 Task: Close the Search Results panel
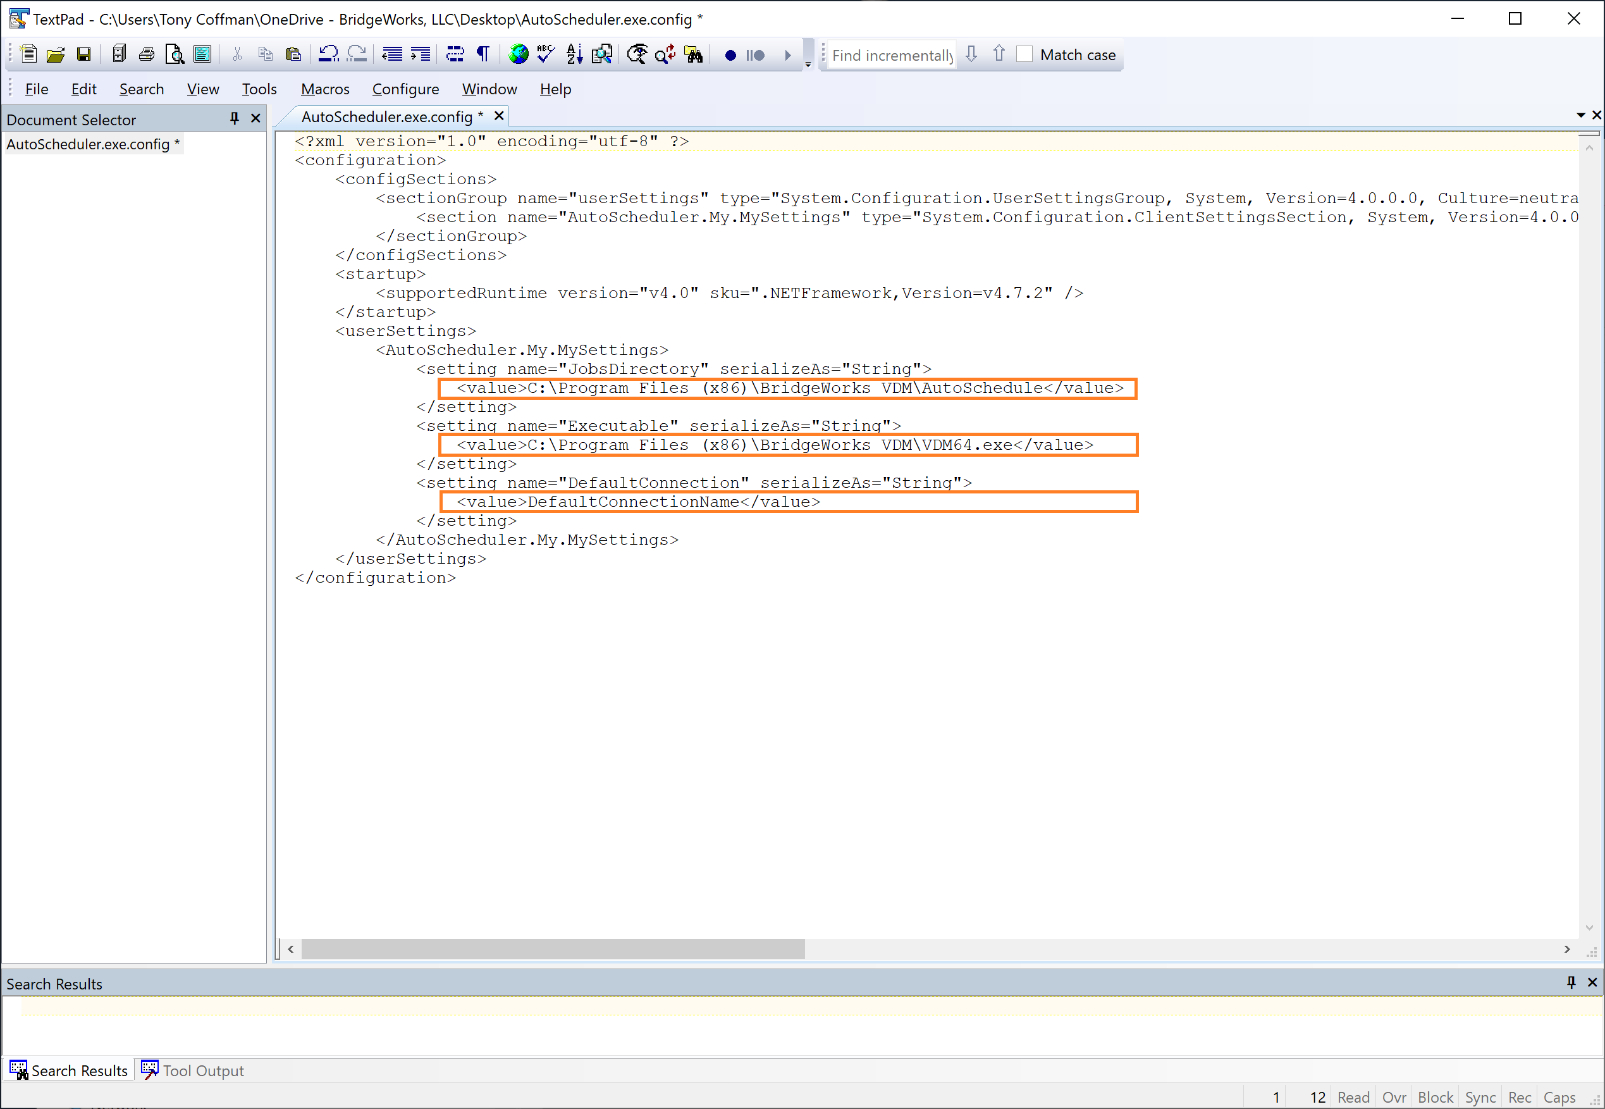1592,982
